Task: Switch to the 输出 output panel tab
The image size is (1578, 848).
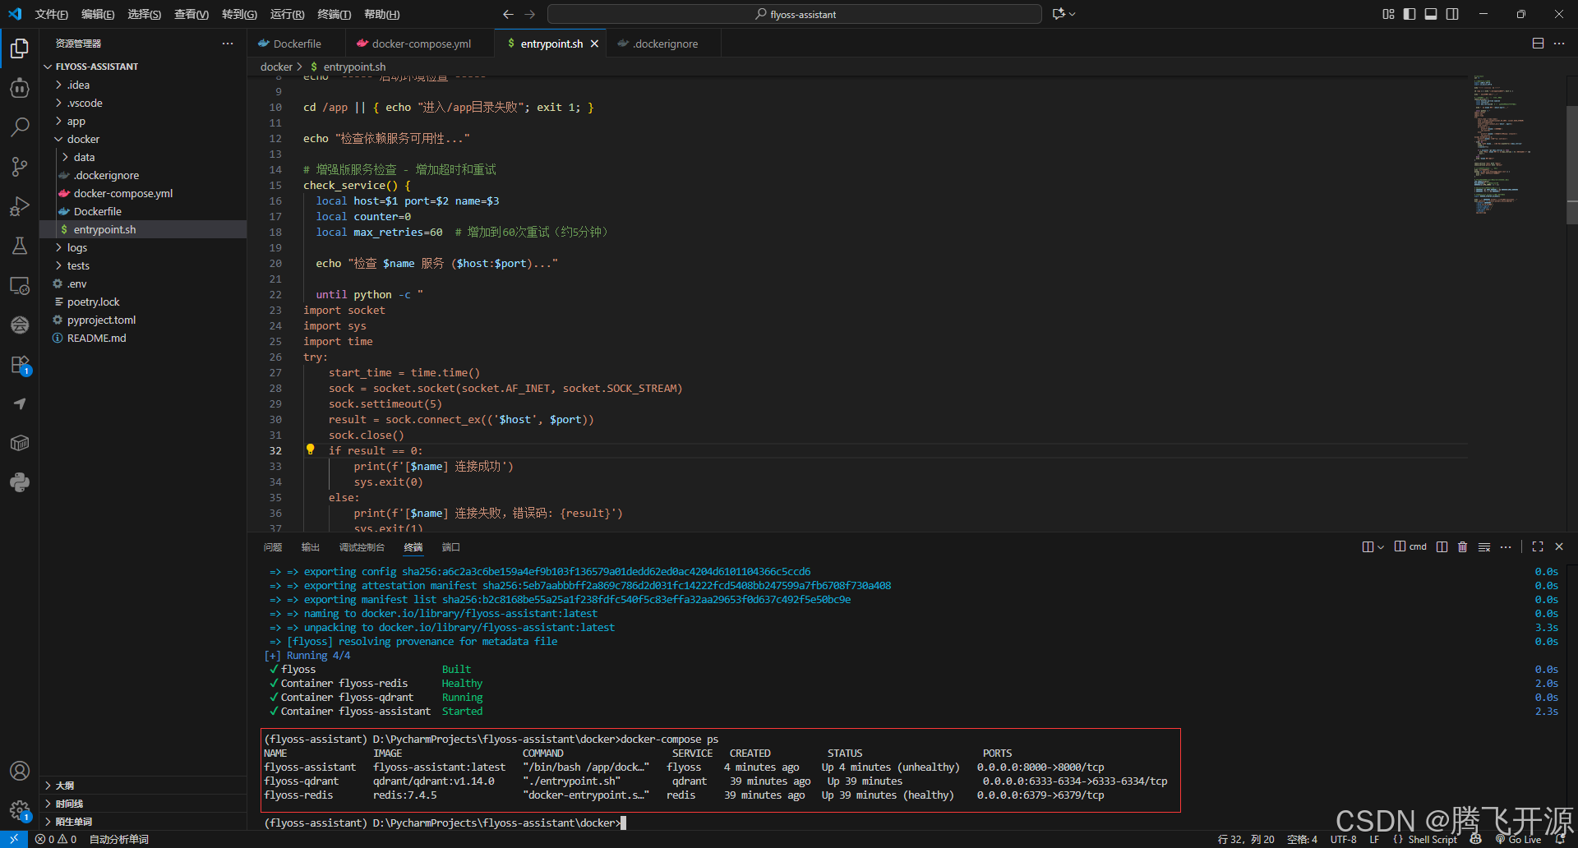Action: 310,547
